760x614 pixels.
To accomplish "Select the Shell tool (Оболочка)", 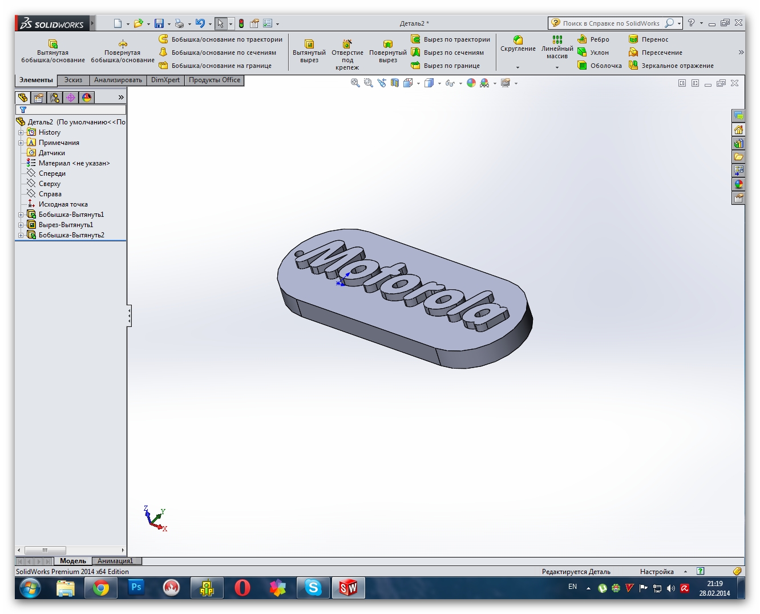I will click(x=600, y=66).
